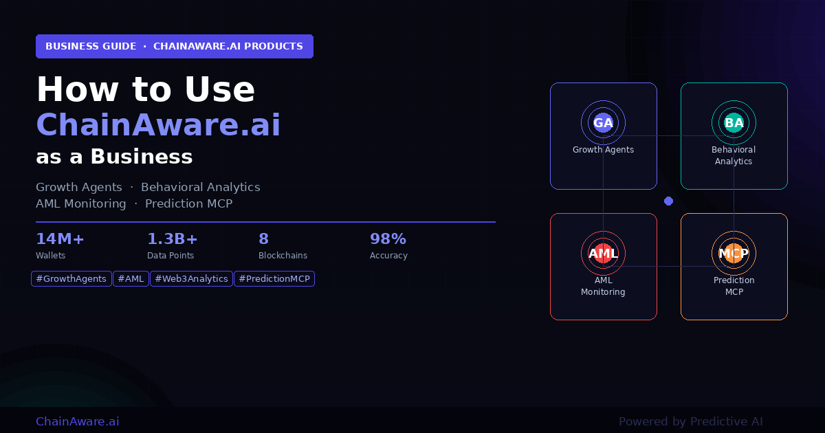This screenshot has height=433, width=825.
Task: Click the #GrowthAgents hashtag tag
Action: [x=71, y=279]
